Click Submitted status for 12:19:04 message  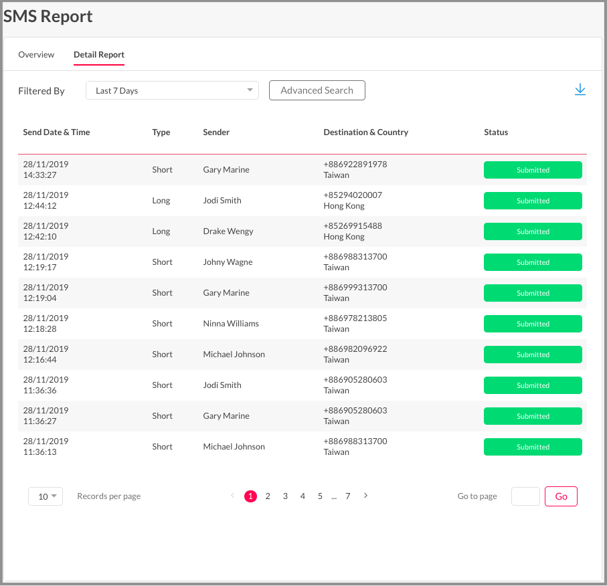pos(533,293)
